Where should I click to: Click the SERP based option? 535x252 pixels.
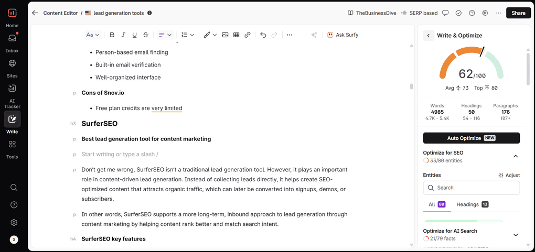[419, 13]
